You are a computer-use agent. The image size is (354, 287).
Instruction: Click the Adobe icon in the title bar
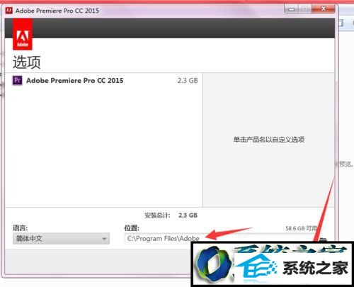tap(8, 11)
